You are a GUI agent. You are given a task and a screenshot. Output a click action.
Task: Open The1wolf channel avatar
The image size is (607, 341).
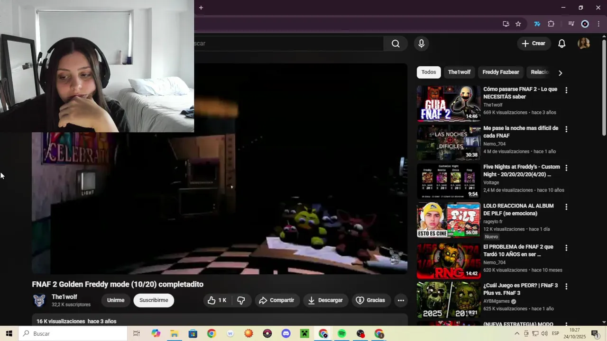tap(39, 300)
